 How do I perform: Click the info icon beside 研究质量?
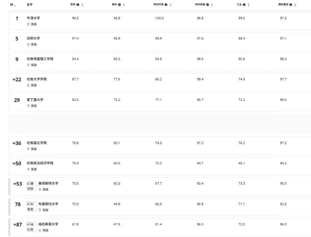[x=208, y=5]
